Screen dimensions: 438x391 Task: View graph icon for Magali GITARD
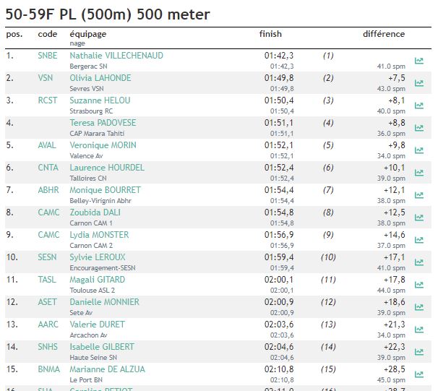pos(418,285)
